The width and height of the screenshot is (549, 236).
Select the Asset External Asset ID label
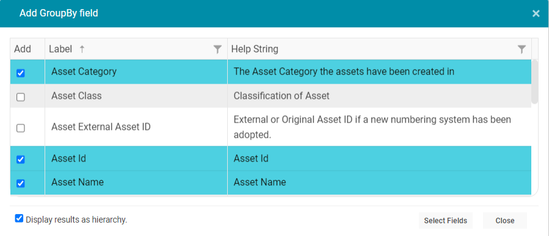[x=101, y=127]
